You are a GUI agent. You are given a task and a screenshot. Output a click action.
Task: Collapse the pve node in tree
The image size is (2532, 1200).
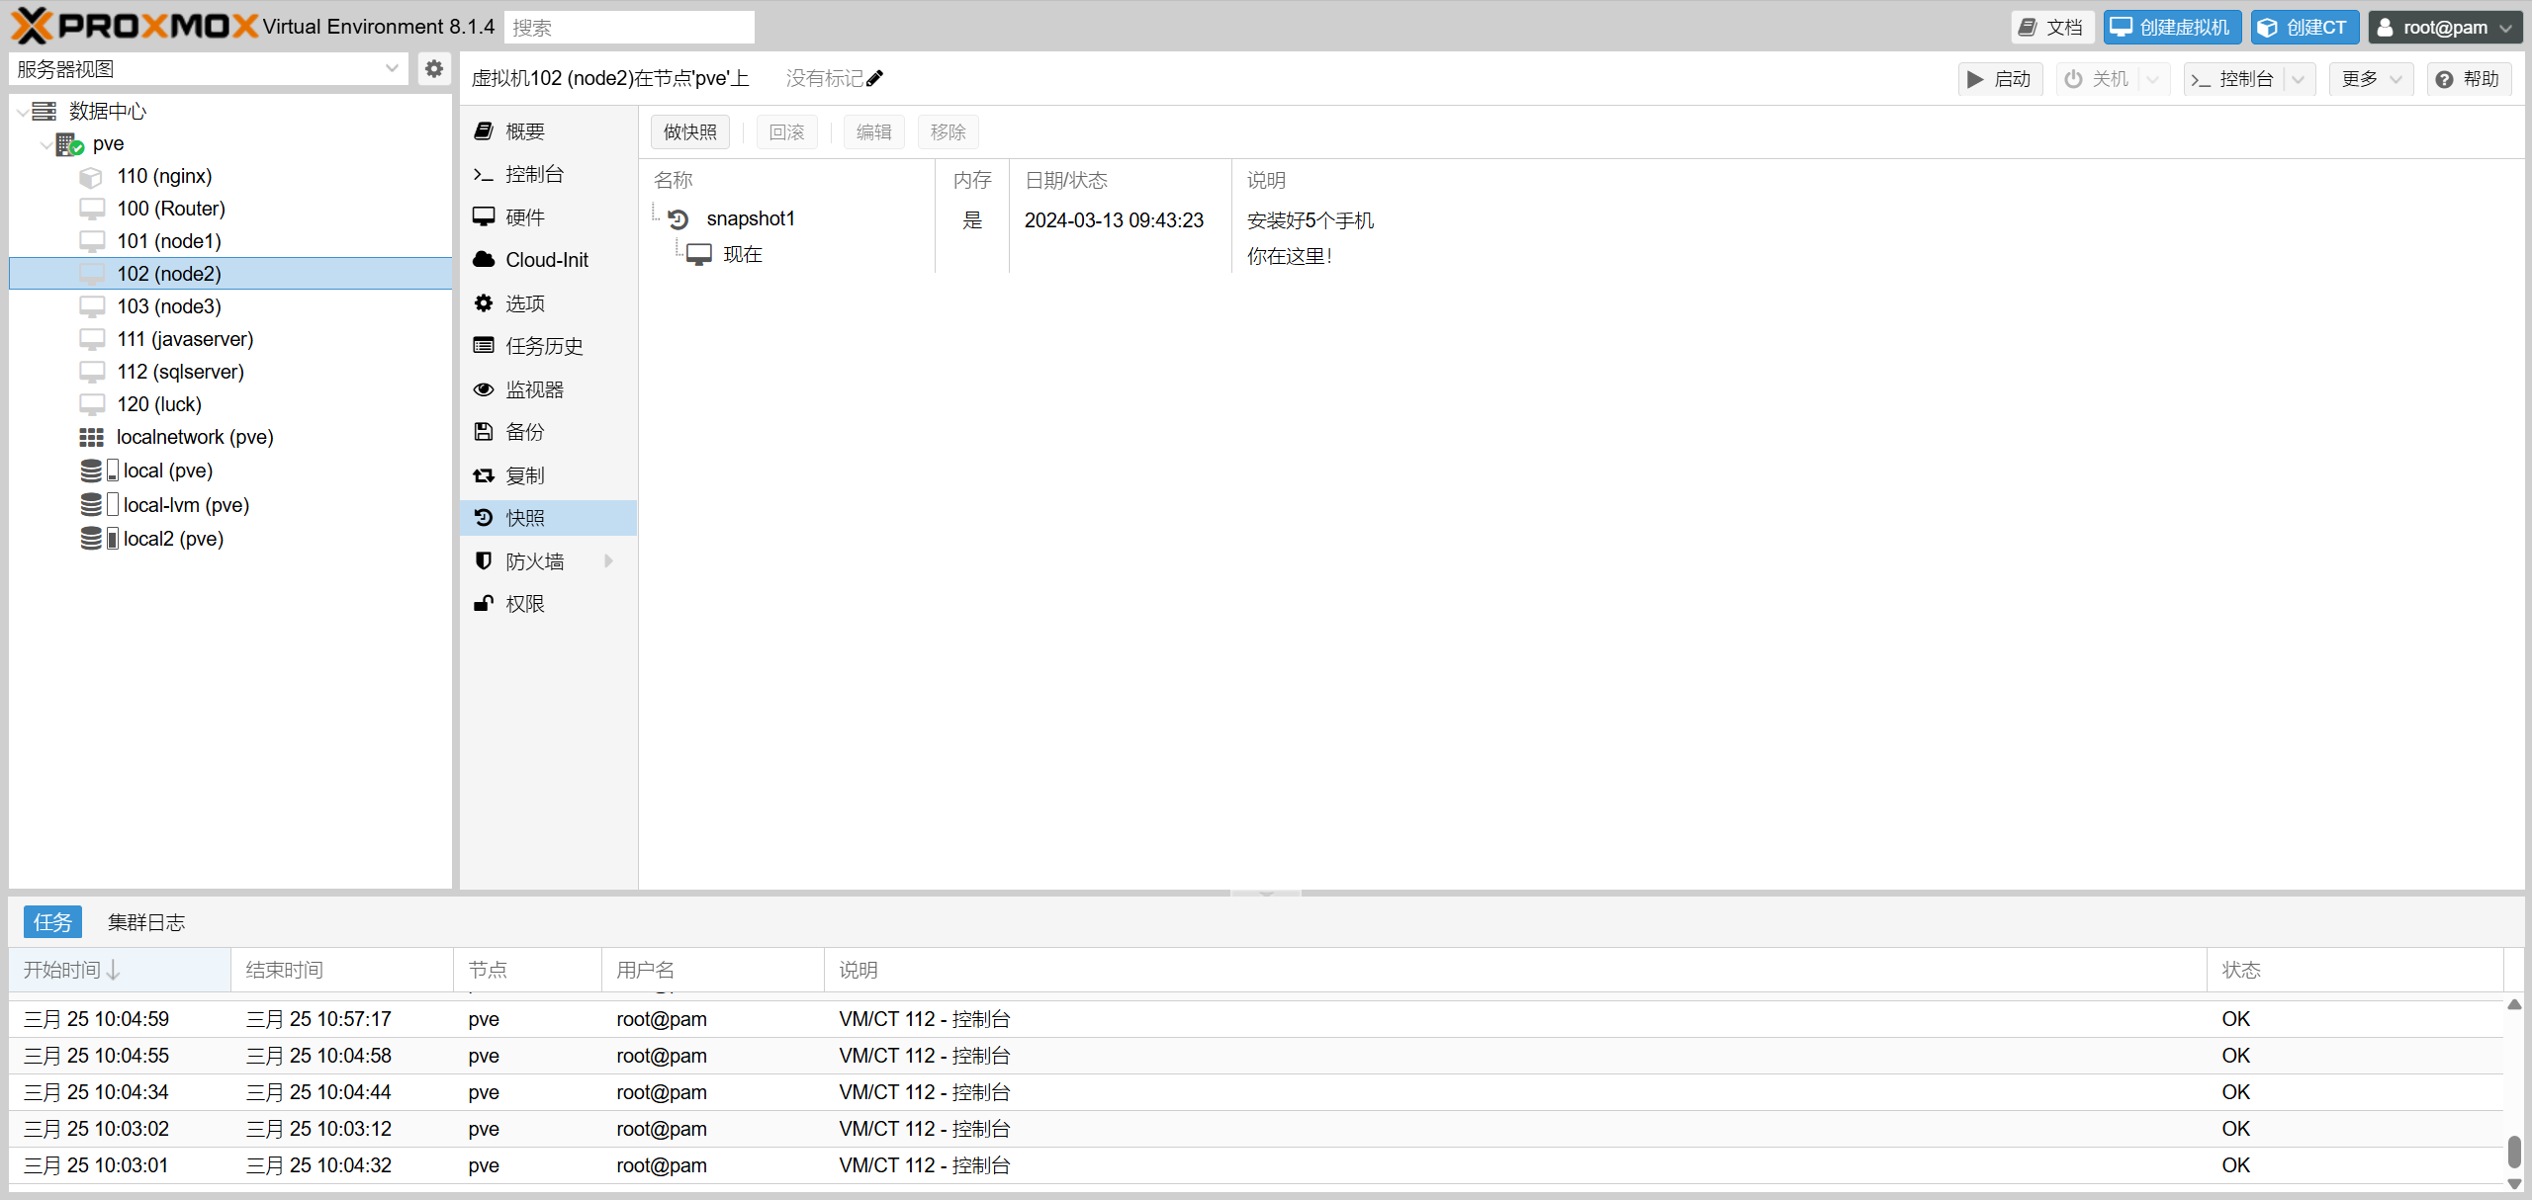coord(45,144)
